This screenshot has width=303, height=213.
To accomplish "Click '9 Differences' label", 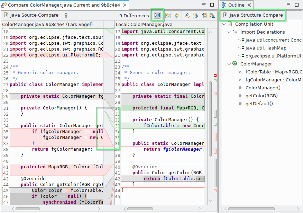I will click(x=134, y=16).
